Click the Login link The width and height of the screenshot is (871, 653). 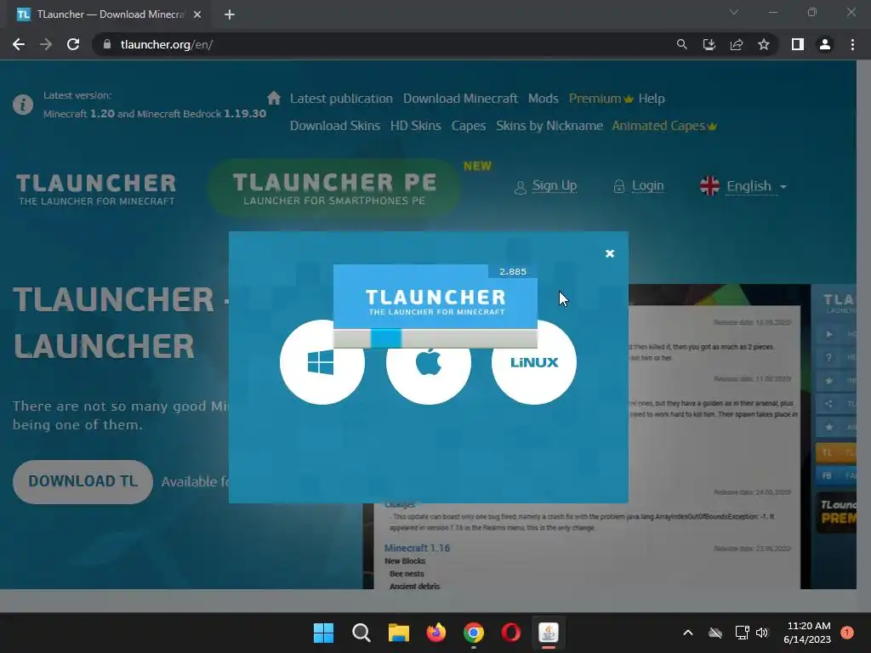[647, 186]
